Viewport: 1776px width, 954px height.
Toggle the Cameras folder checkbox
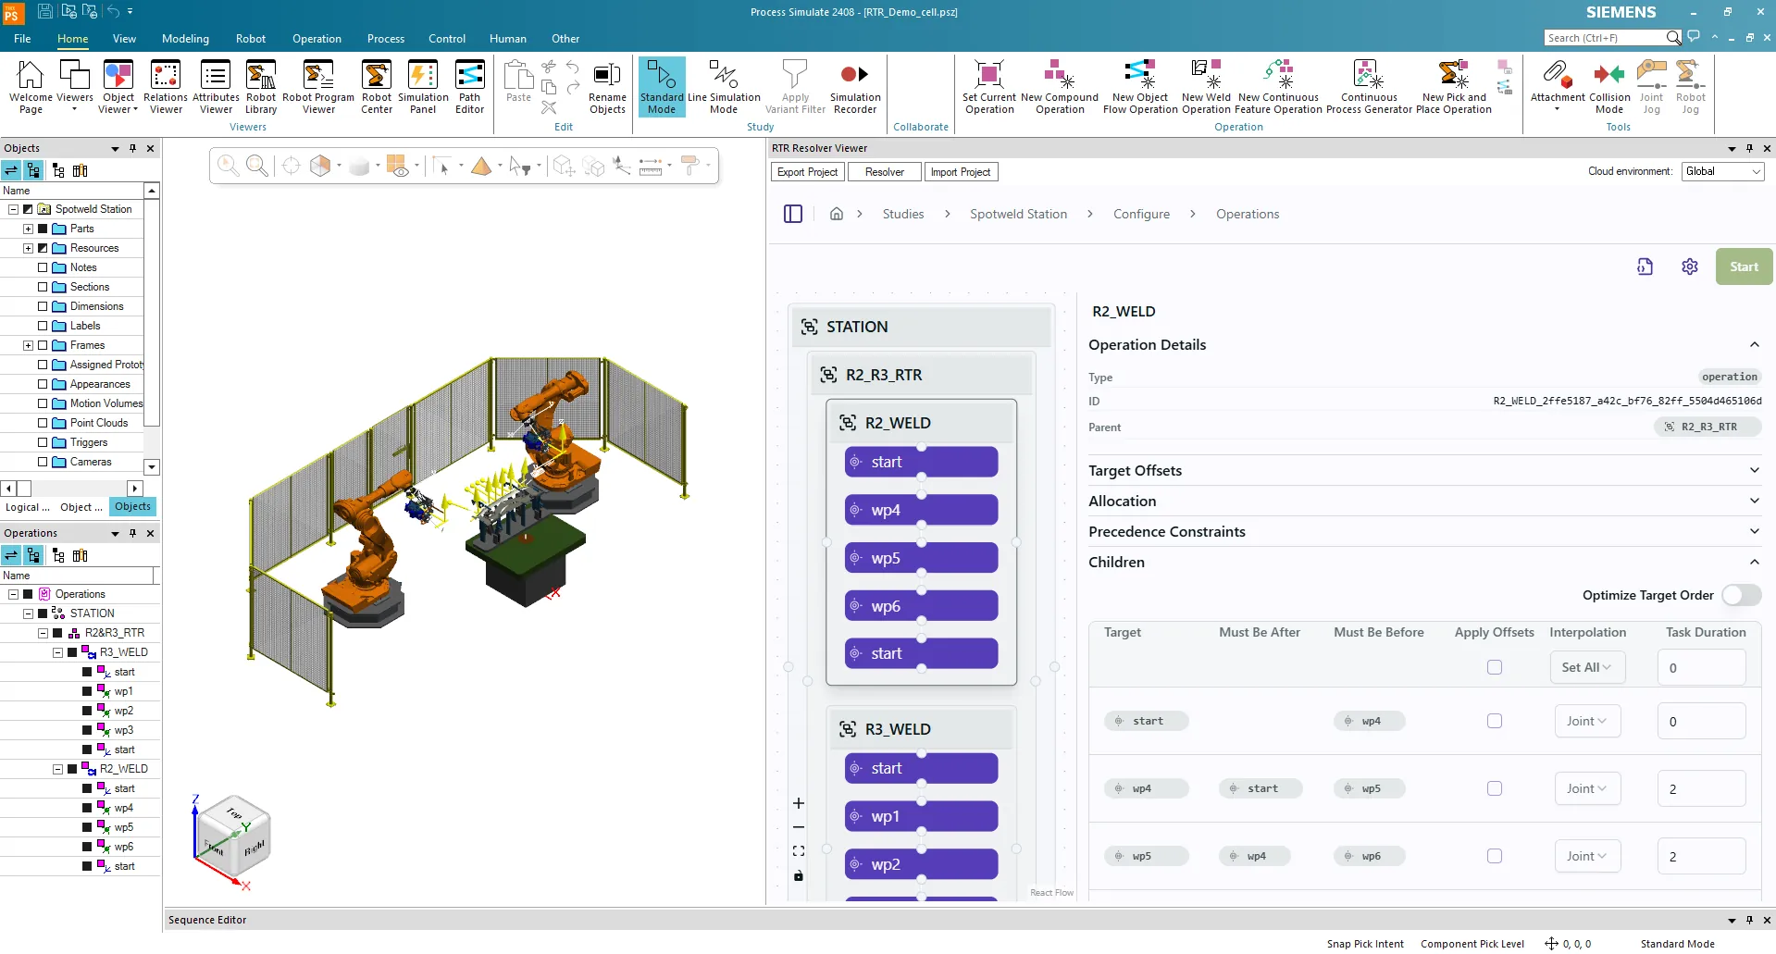(43, 462)
